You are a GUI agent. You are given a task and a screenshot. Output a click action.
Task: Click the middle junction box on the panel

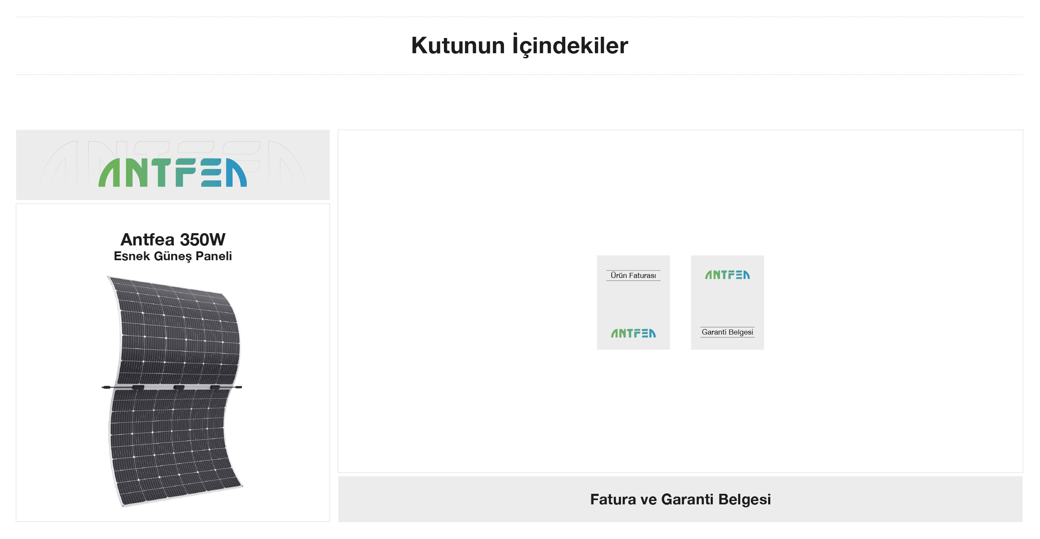pyautogui.click(x=179, y=387)
